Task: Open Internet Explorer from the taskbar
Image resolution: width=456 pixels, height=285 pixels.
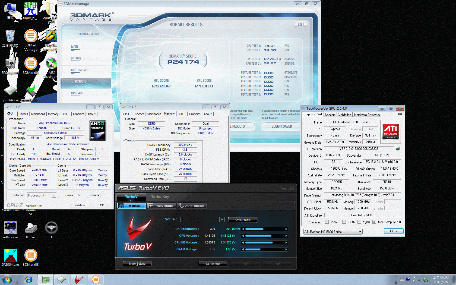Action: click(28, 280)
